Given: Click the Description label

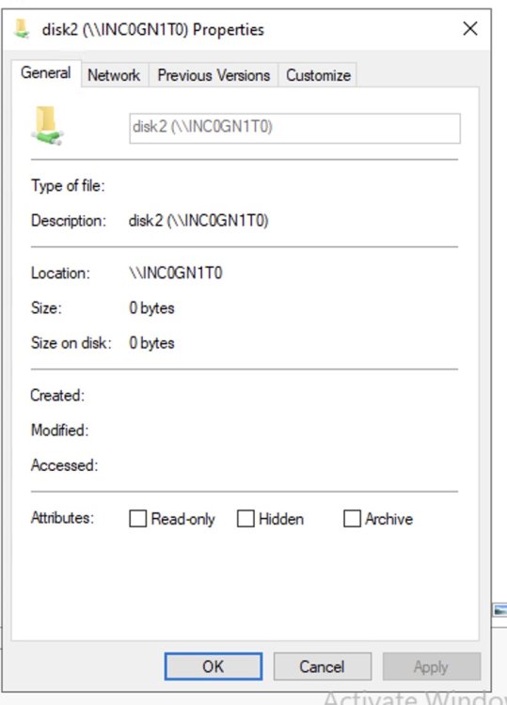Looking at the screenshot, I should [x=69, y=221].
